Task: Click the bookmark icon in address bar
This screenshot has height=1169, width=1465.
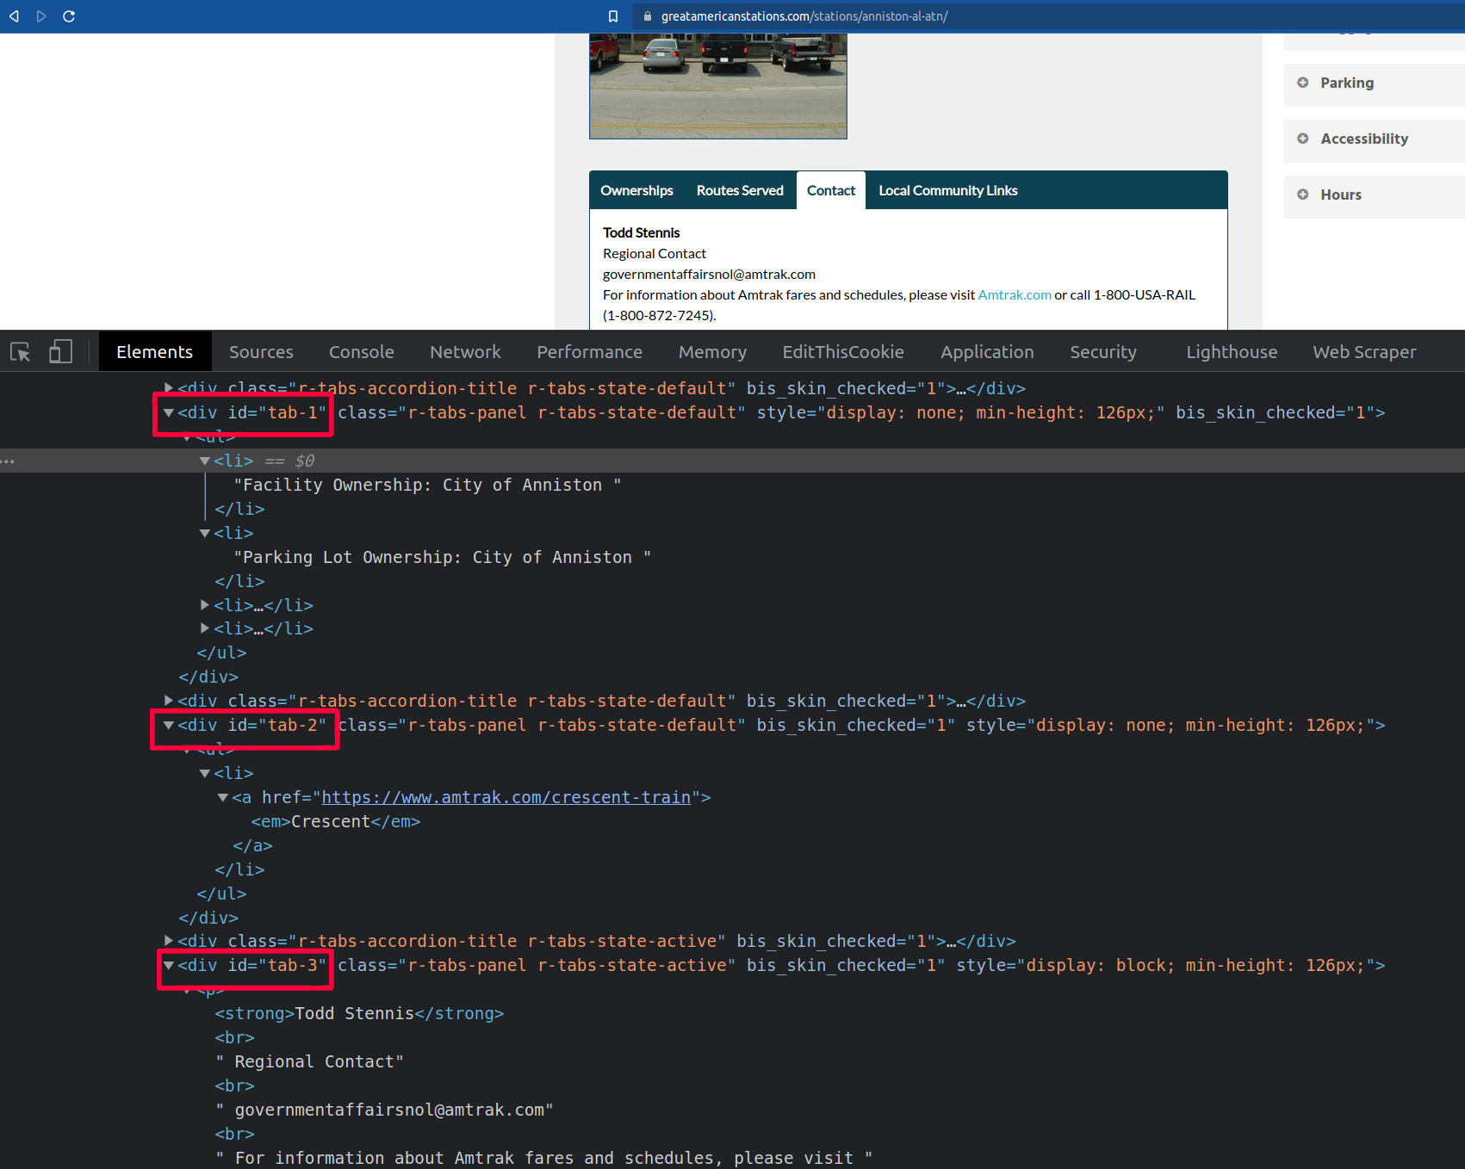Action: tap(613, 16)
